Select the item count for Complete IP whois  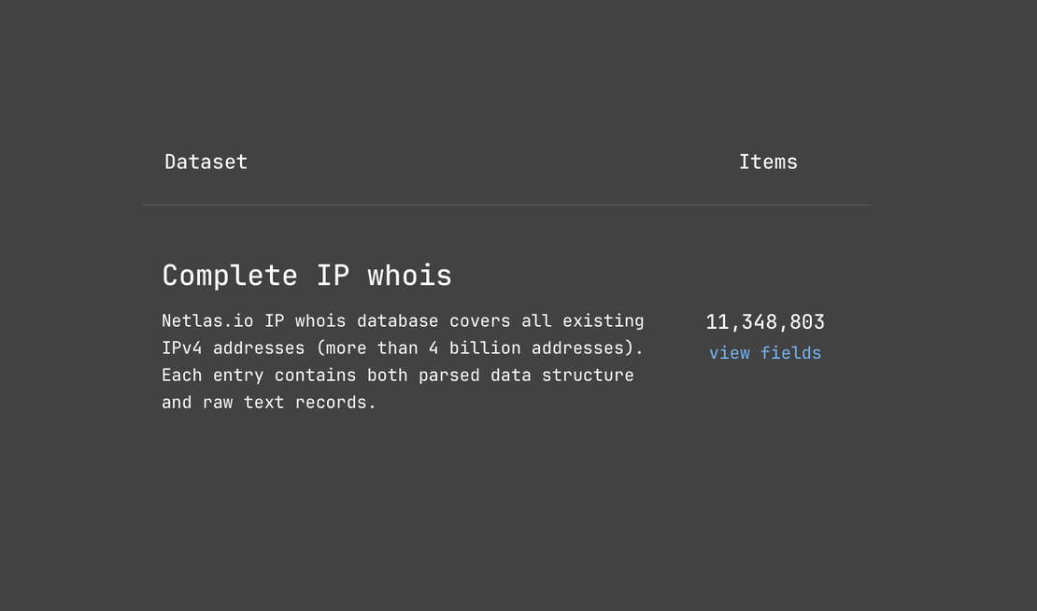click(x=765, y=321)
